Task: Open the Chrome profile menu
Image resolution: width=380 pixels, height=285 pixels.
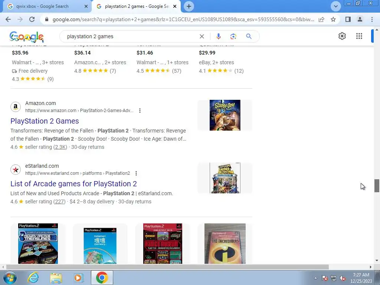Action: [360, 19]
